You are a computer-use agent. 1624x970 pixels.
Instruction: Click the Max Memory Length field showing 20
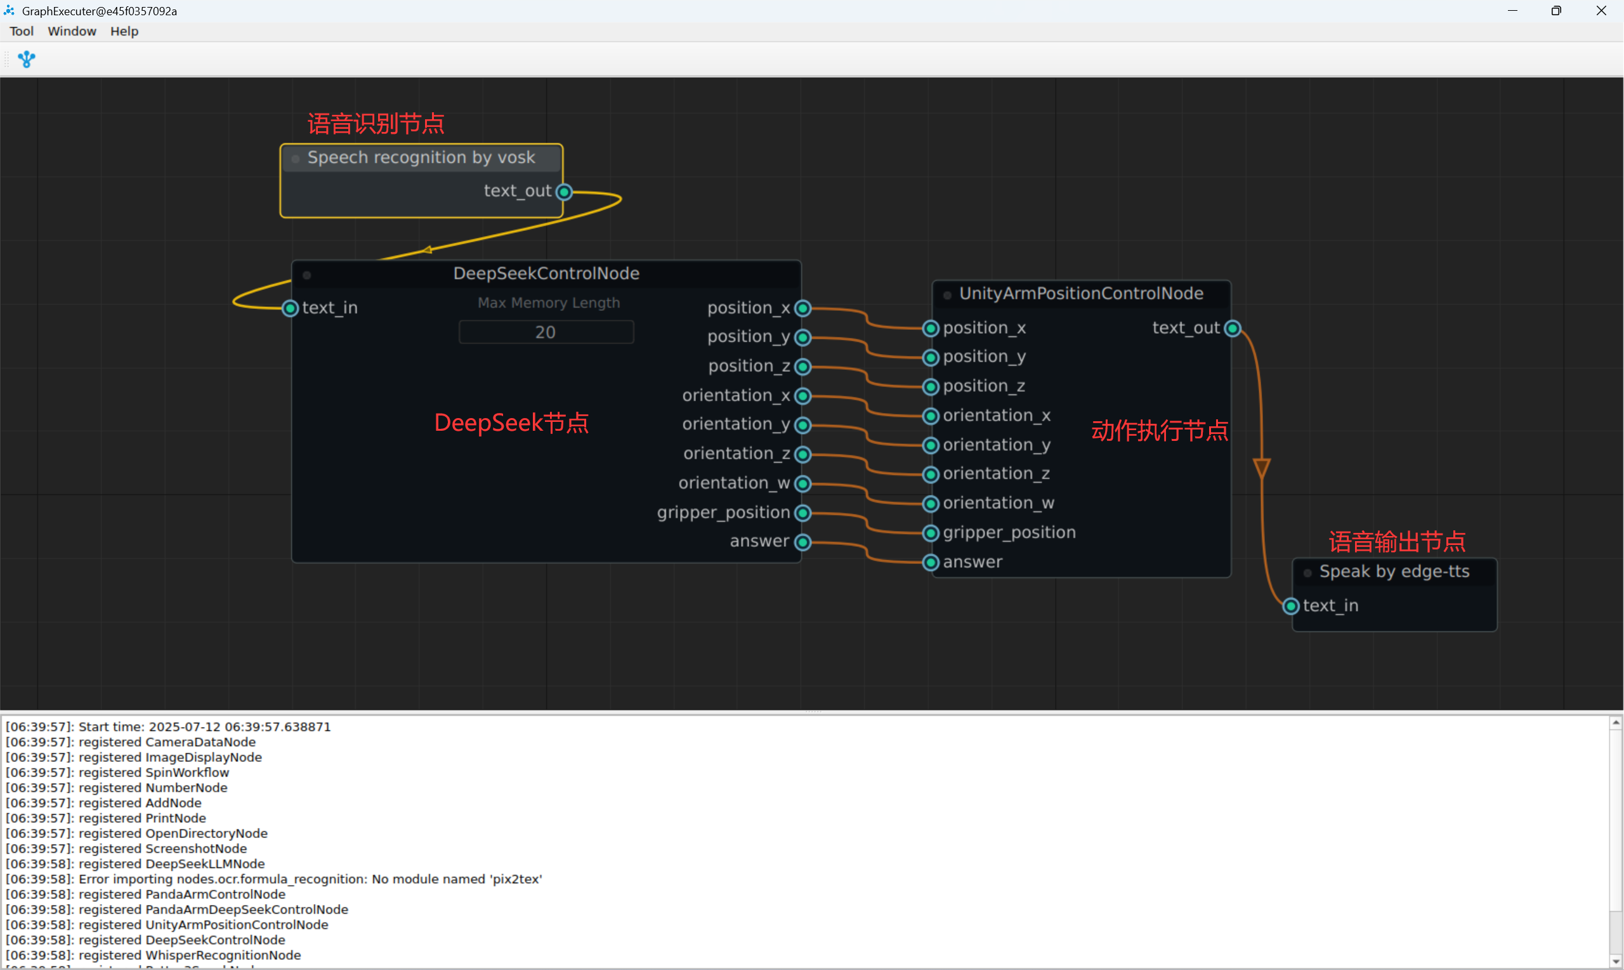coord(546,332)
